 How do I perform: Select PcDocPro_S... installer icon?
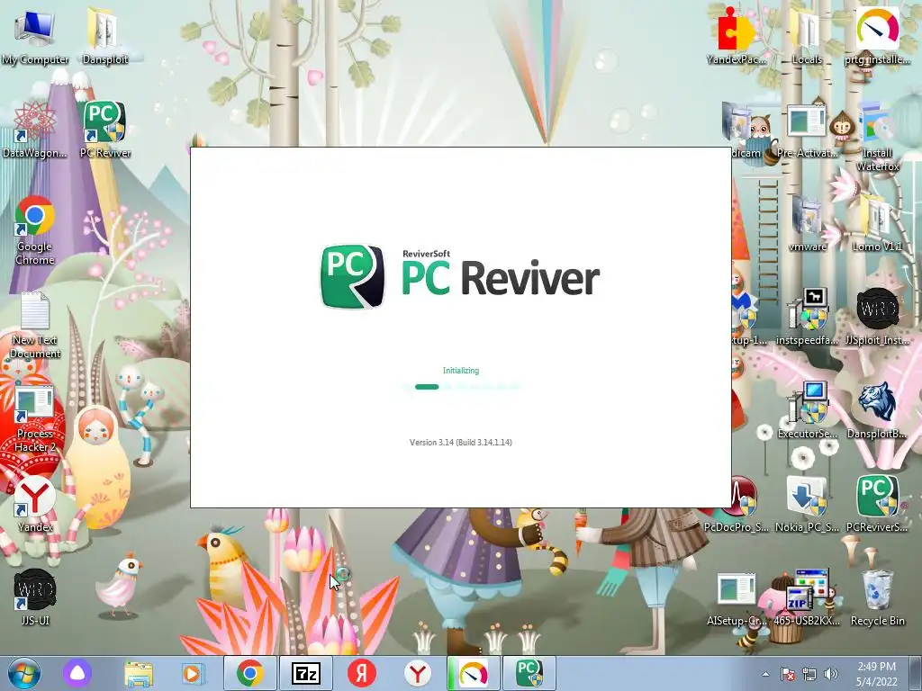click(x=742, y=504)
